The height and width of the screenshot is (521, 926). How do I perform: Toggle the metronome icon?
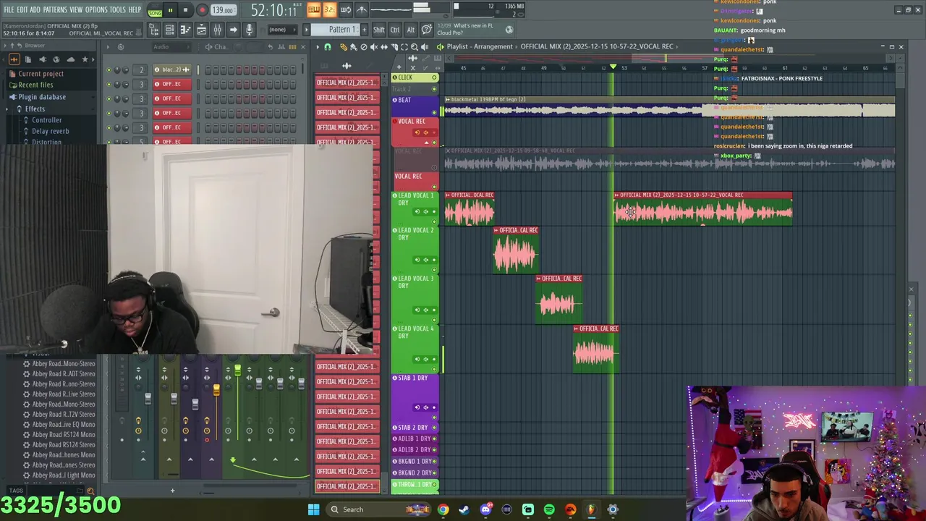coord(361,9)
